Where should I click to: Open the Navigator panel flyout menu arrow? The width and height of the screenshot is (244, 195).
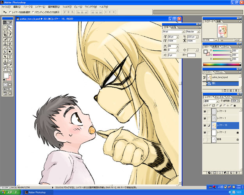coord(240,21)
